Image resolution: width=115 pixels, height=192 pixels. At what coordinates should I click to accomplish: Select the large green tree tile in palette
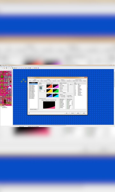[x=2, y=77]
